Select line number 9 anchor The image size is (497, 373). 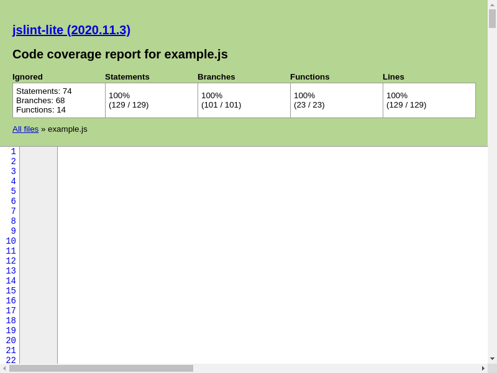[x=13, y=231]
